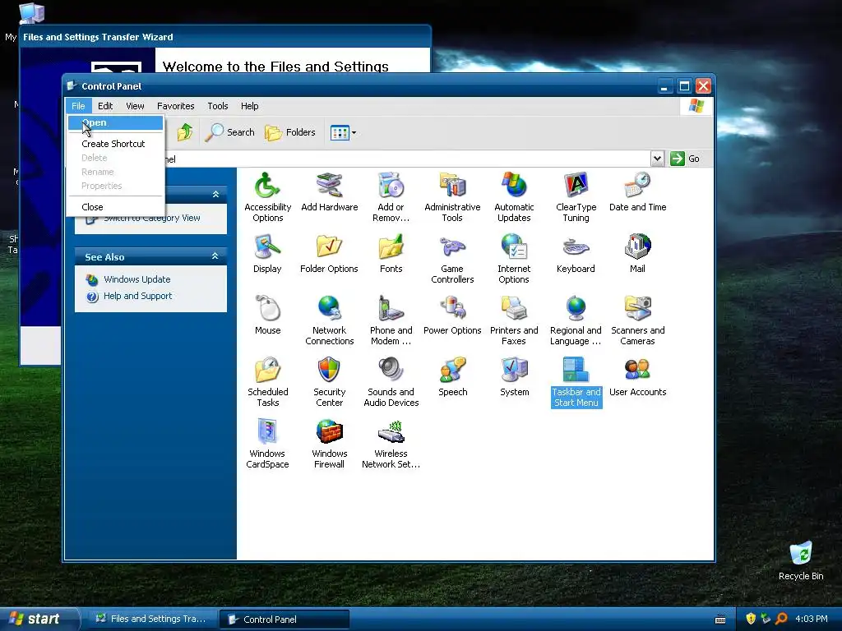Screen dimensions: 842x631
Task: Click the Files and Settings Transfer Wizard title bar
Action: pos(225,36)
